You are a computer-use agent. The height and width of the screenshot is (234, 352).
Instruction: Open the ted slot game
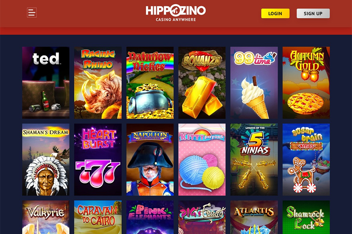[46, 83]
